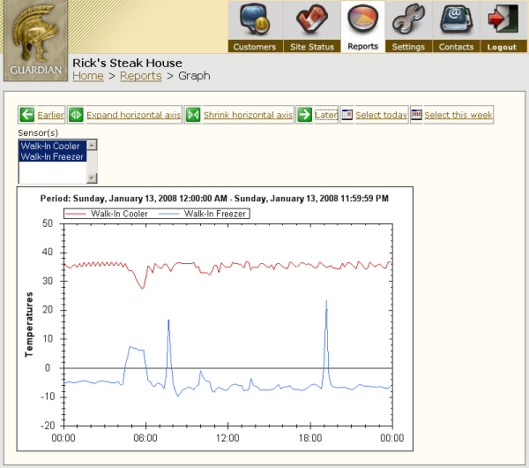The width and height of the screenshot is (529, 468).
Task: Click the Expand horizontal axis icon
Action: click(76, 115)
